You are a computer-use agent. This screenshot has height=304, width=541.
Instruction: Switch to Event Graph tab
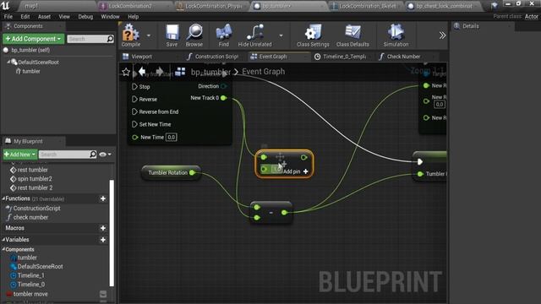point(272,57)
